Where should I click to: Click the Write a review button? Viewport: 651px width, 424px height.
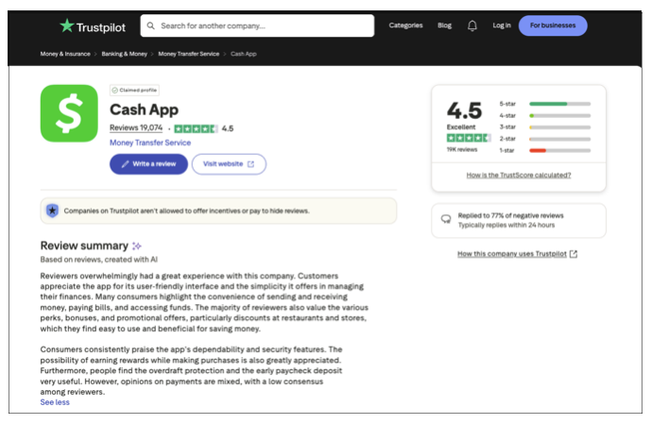(148, 163)
